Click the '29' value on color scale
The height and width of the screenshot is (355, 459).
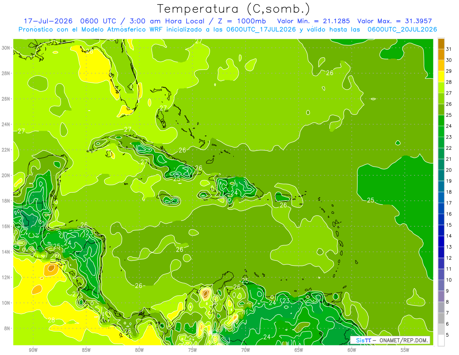pos(449,71)
